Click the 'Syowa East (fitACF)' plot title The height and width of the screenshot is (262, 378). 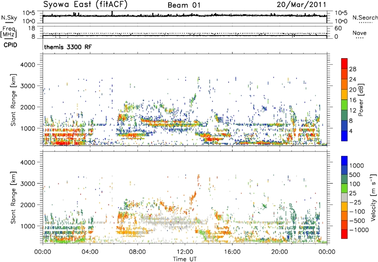click(x=86, y=5)
